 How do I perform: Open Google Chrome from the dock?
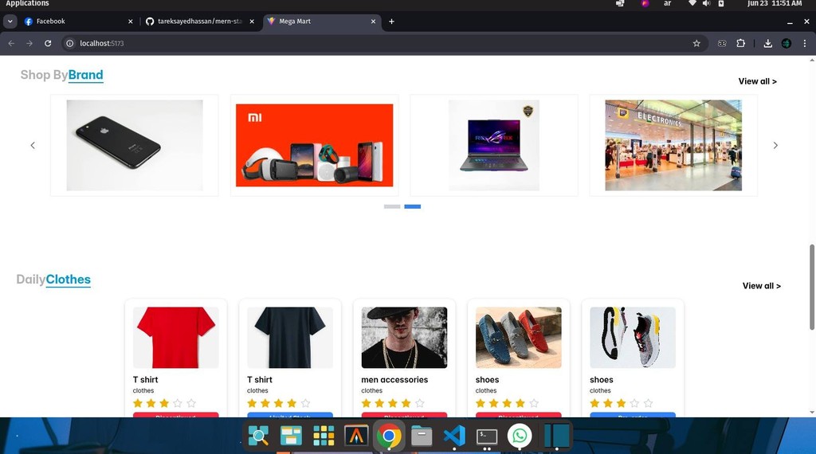click(388, 436)
